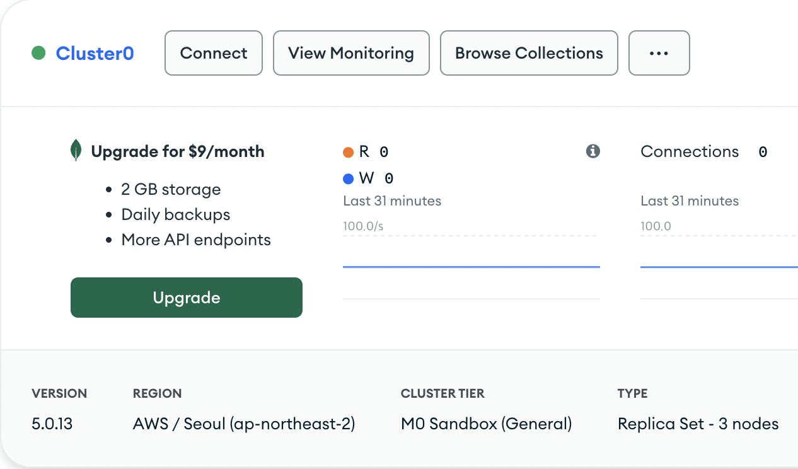Click the region 'AWS / Seoul (ap-northeast-2)'
Image resolution: width=798 pixels, height=469 pixels.
click(x=244, y=424)
